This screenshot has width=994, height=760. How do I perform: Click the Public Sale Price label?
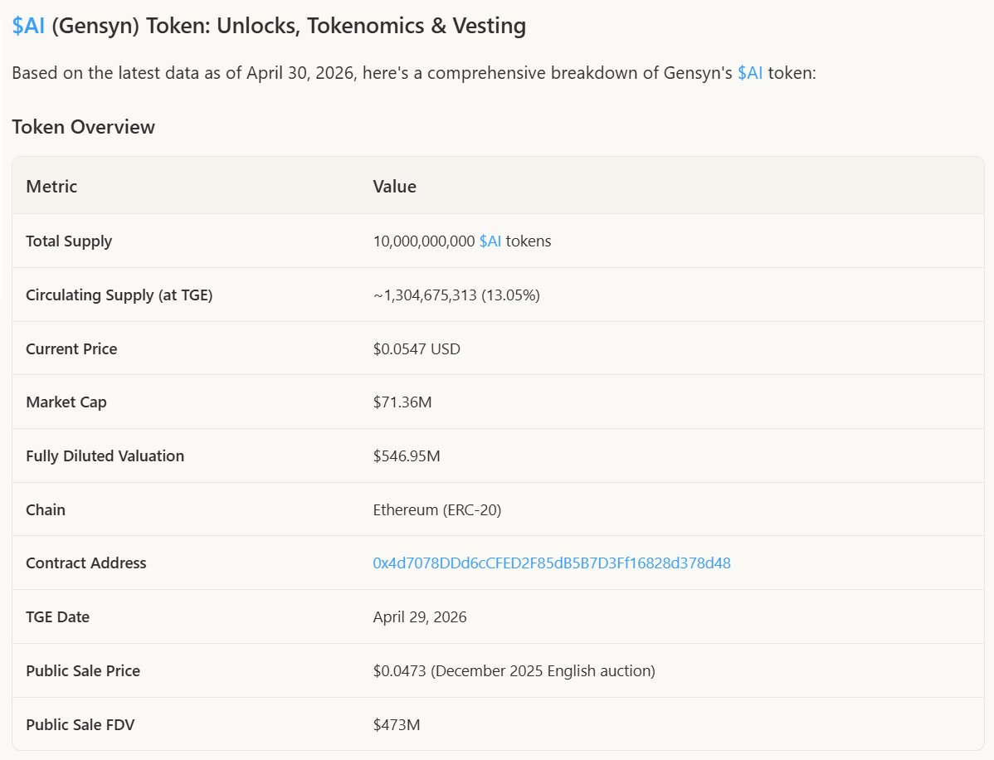point(83,670)
